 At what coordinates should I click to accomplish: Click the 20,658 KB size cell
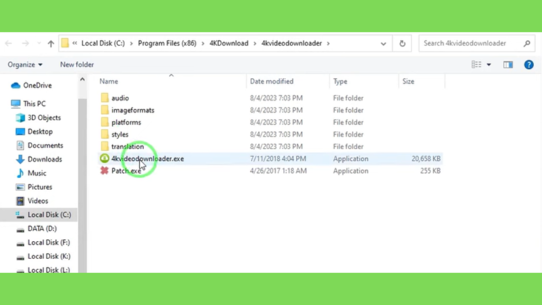tap(426, 158)
